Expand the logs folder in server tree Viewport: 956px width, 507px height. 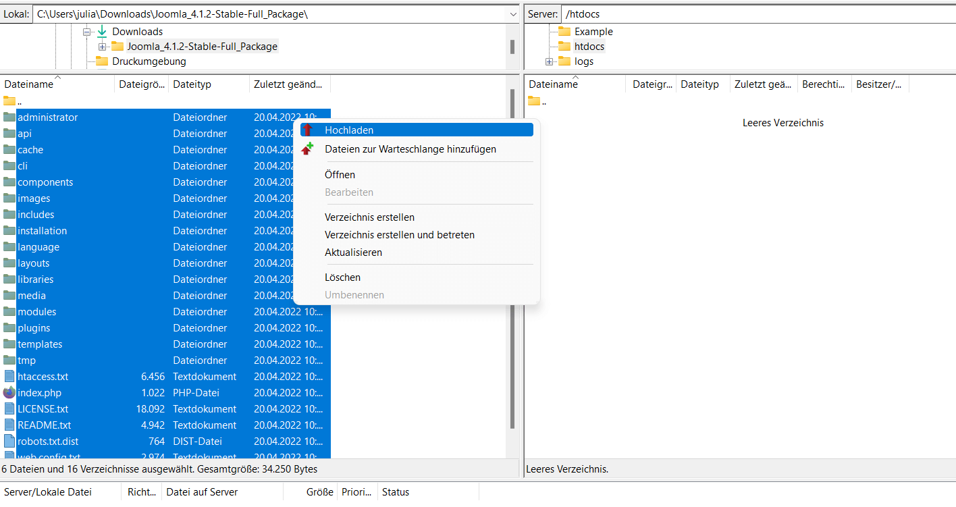click(x=549, y=61)
